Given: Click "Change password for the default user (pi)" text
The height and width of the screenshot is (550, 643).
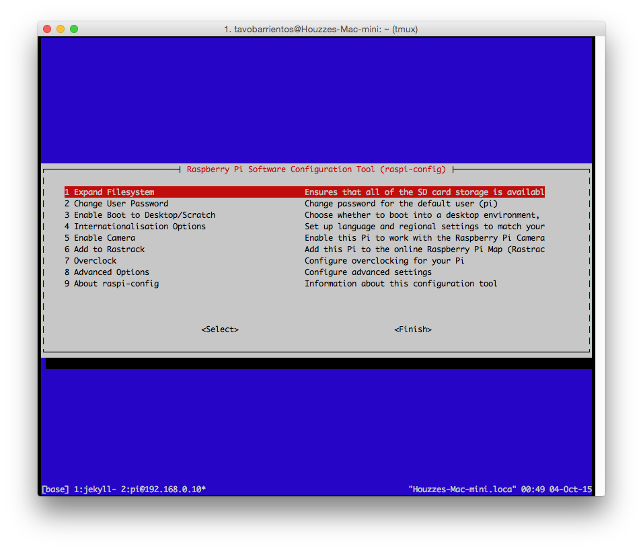Looking at the screenshot, I should pyautogui.click(x=401, y=204).
